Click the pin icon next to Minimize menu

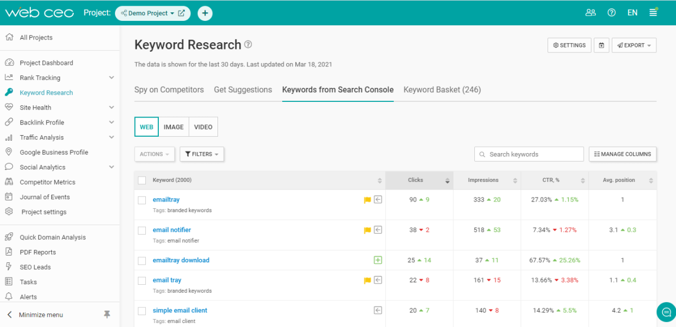coord(107,315)
